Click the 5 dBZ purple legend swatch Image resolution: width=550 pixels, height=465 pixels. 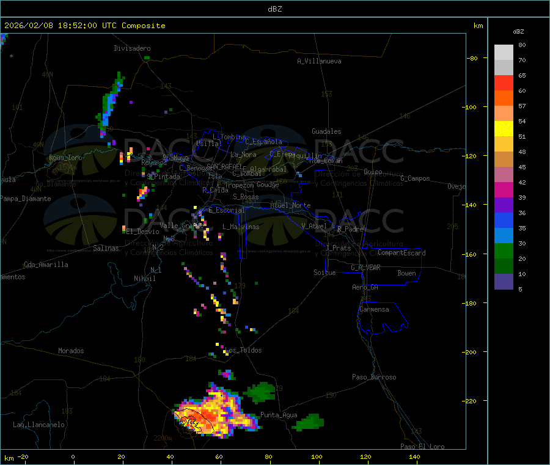504,281
